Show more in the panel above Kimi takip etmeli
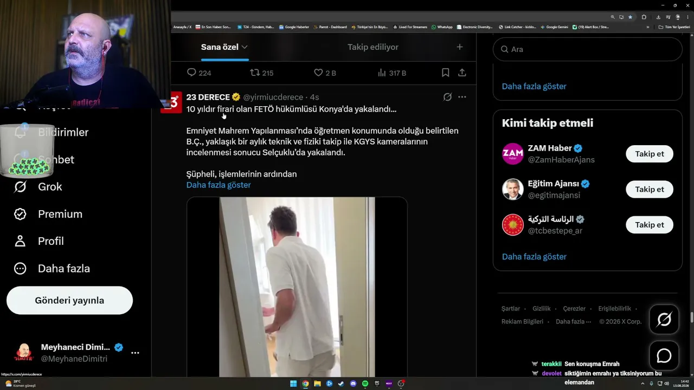 pyautogui.click(x=534, y=86)
